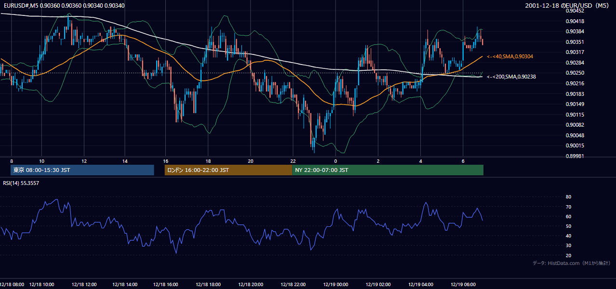Screen dimensions: 616x289
Task: Click hour label 14 on price chart time axis
Action: [125, 161]
